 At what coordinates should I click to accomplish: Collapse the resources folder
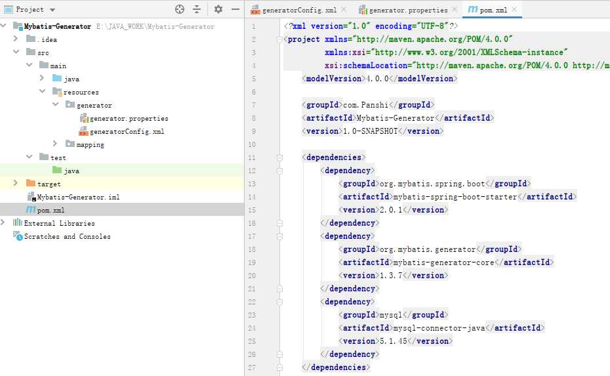43,91
